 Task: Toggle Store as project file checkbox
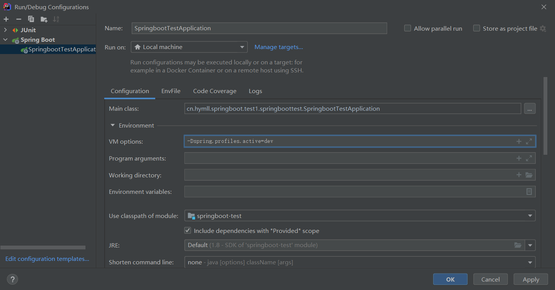[476, 28]
